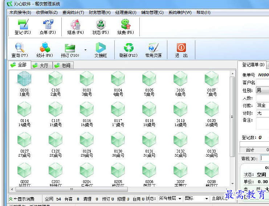Open the 图标 view mode dropdown
269x206 pixels.
coord(196,198)
